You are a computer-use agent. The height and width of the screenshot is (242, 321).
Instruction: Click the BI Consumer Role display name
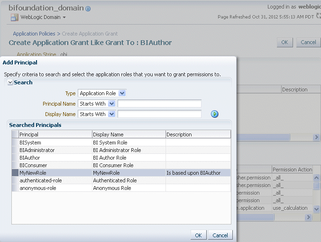[x=113, y=165]
